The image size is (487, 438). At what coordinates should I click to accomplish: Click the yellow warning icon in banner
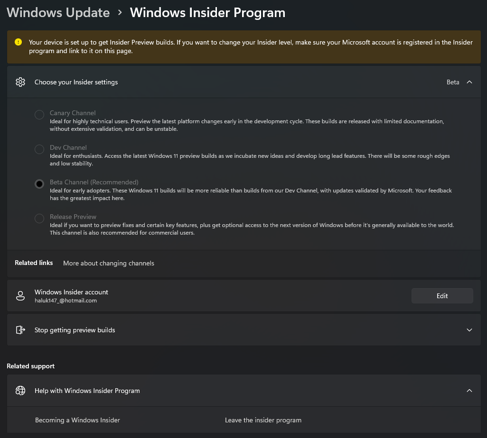click(x=18, y=42)
